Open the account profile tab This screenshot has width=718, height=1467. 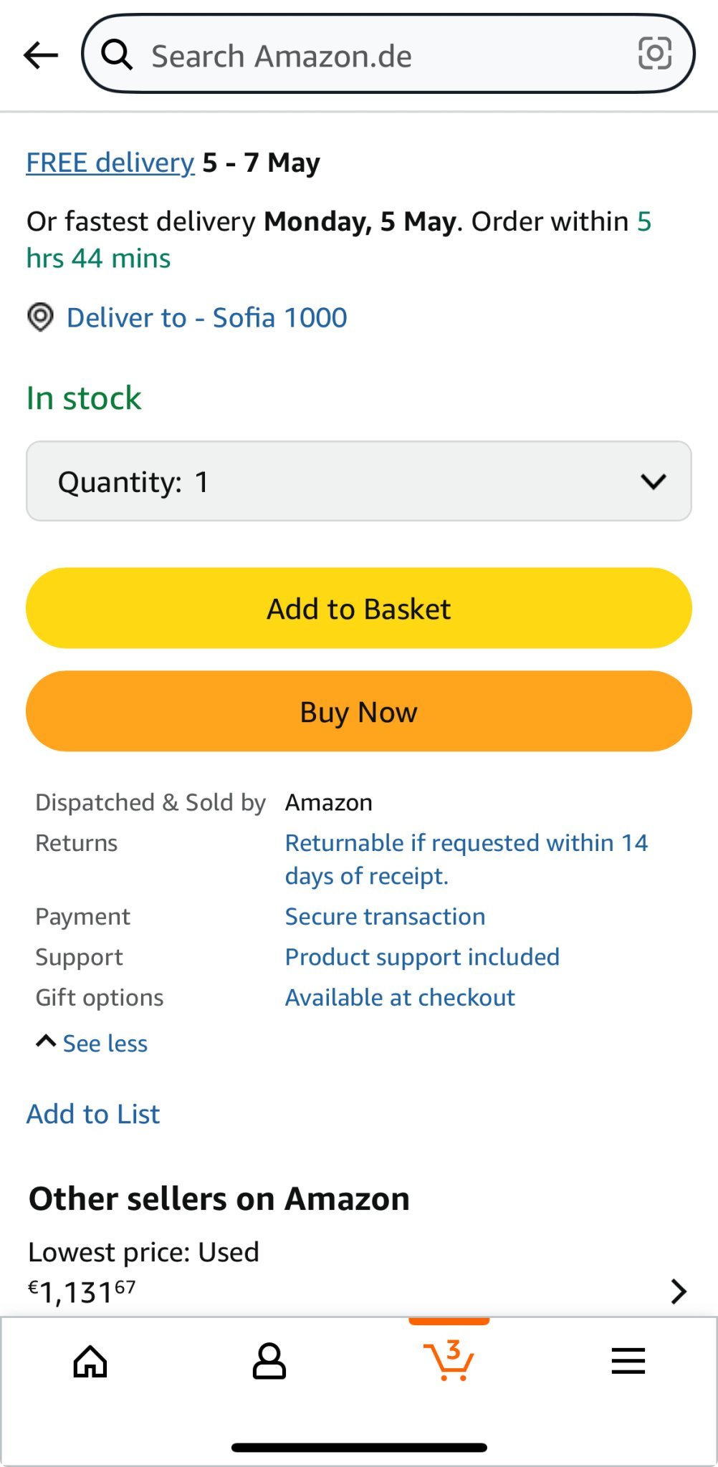click(x=269, y=1361)
